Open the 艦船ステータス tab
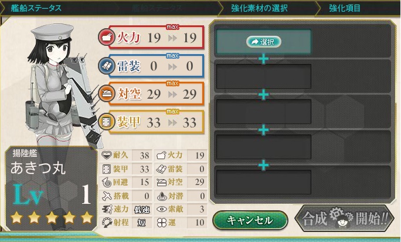The height and width of the screenshot is (242, 401). [x=36, y=8]
